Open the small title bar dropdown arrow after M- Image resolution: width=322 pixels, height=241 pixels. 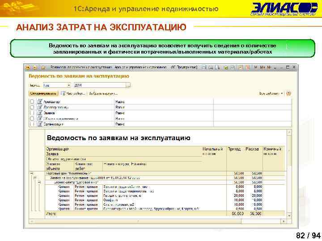pos(275,67)
